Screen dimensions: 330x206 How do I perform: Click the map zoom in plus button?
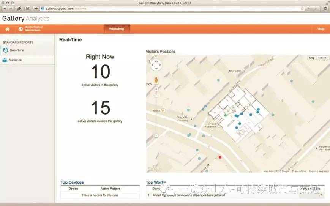(x=156, y=89)
